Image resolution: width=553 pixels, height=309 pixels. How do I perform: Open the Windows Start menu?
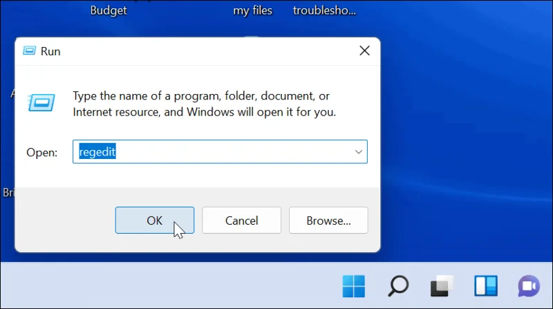point(354,286)
